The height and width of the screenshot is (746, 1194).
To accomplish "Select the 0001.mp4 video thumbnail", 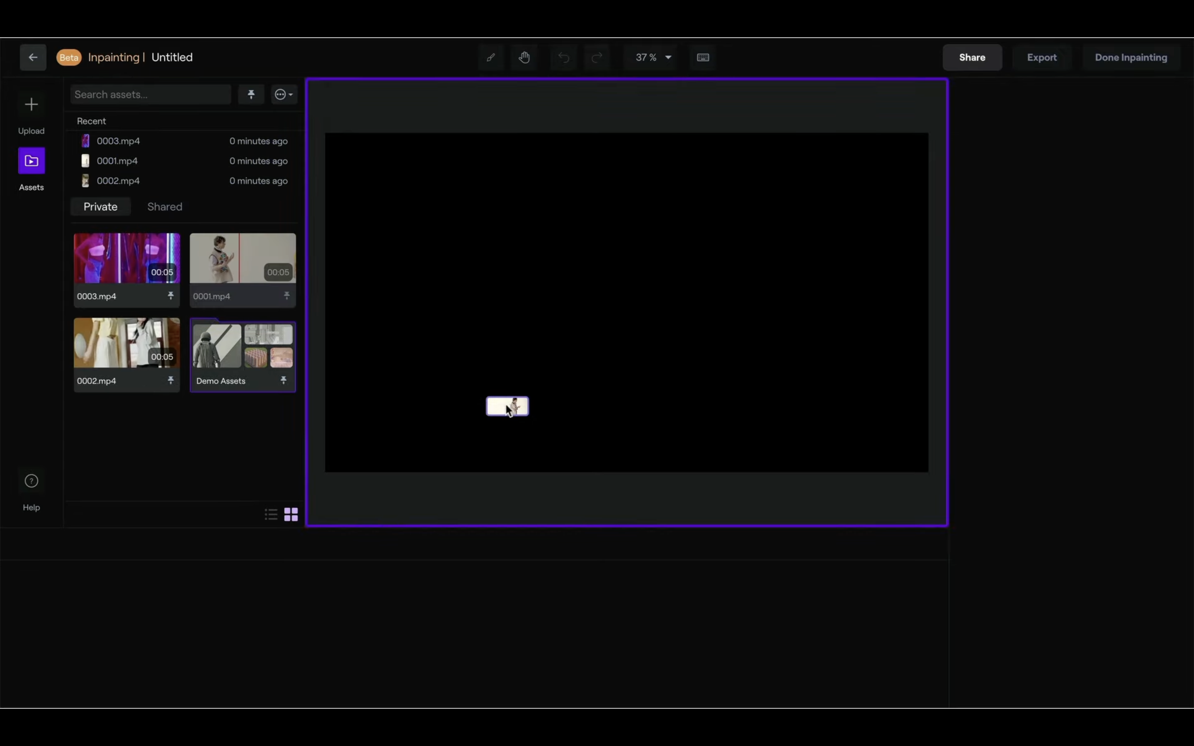I will [243, 259].
